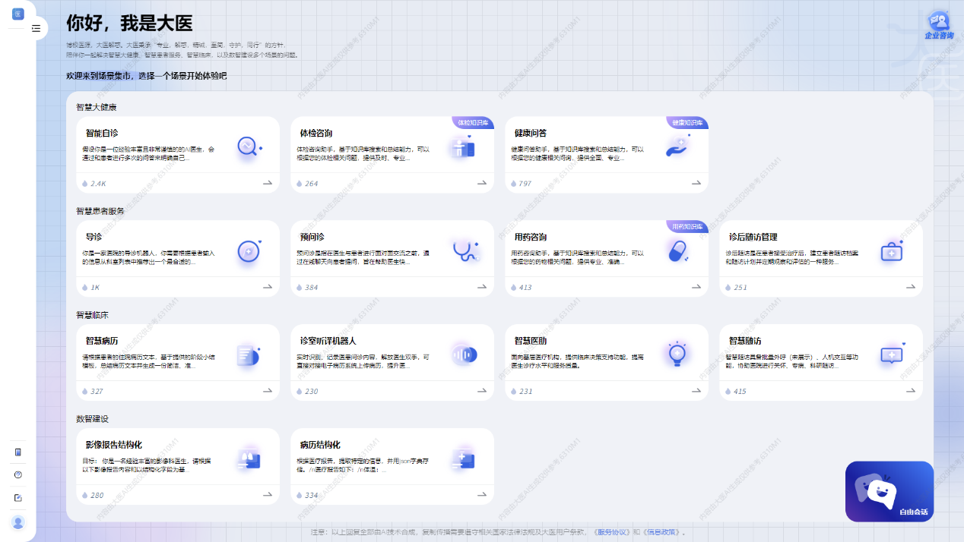964x542 pixels.
Task: Click the 病历结构化 card icon
Action: point(463,458)
